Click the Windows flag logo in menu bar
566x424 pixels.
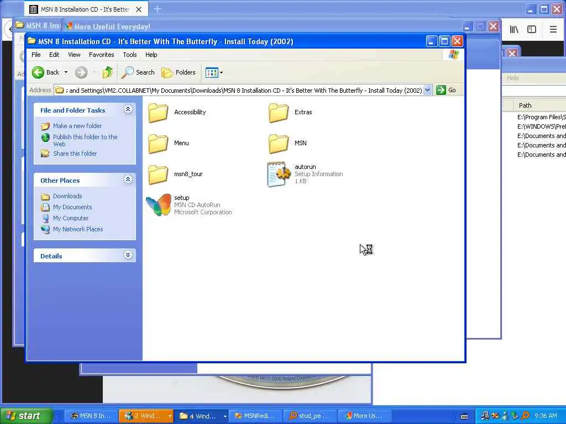(x=454, y=55)
